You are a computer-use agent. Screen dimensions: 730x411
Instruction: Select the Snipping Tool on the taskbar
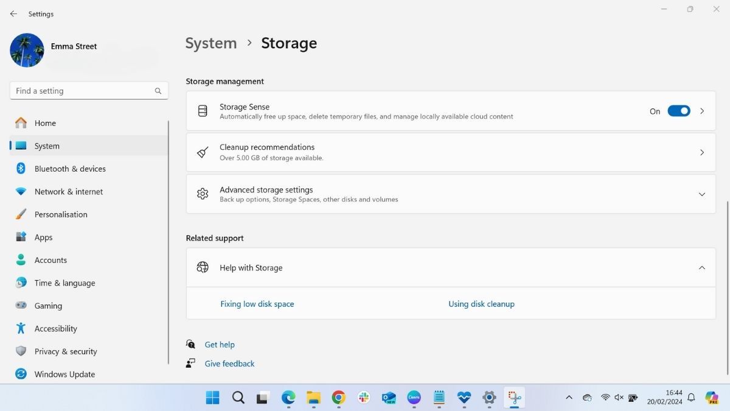pyautogui.click(x=515, y=398)
